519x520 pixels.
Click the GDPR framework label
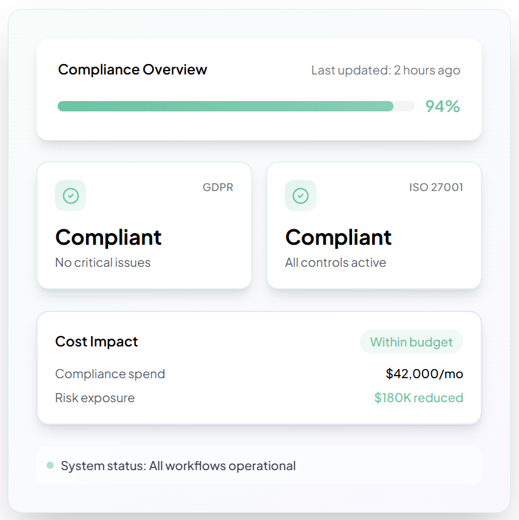[x=217, y=188]
